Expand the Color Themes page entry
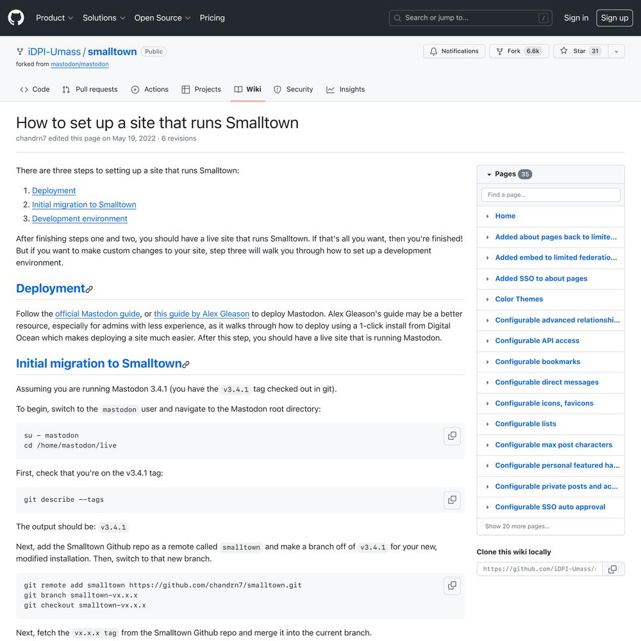The image size is (641, 641). pos(487,299)
